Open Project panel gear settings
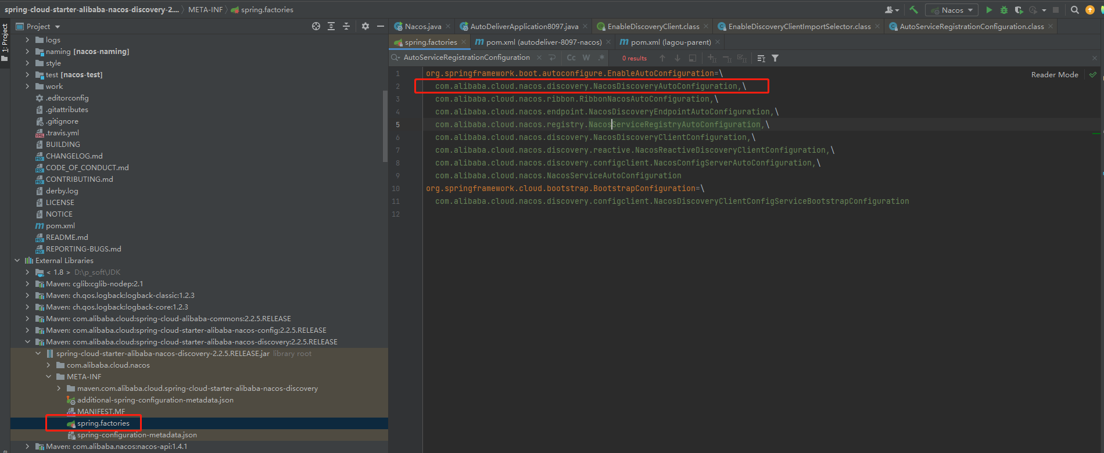The width and height of the screenshot is (1104, 453). [365, 26]
